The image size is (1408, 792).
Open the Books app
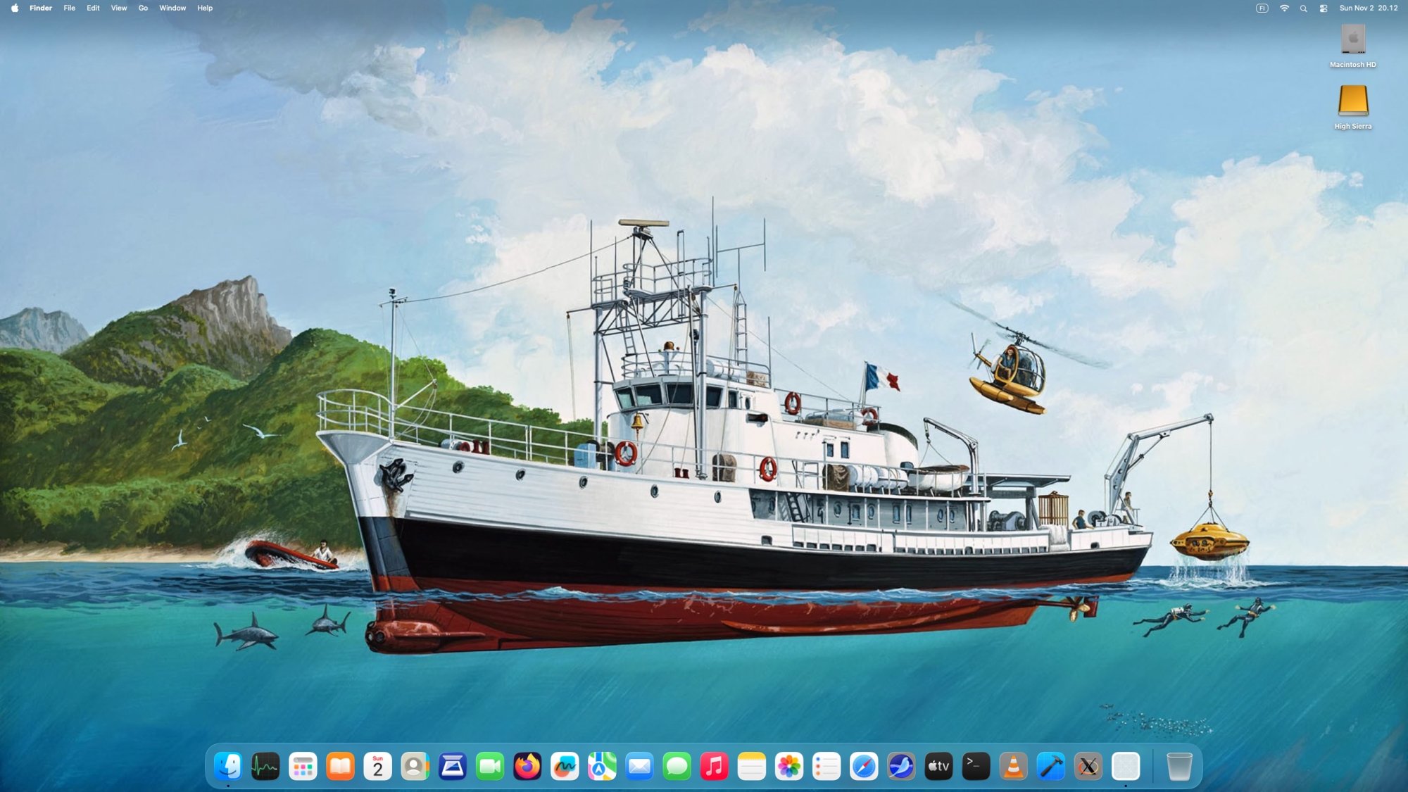[x=340, y=766]
